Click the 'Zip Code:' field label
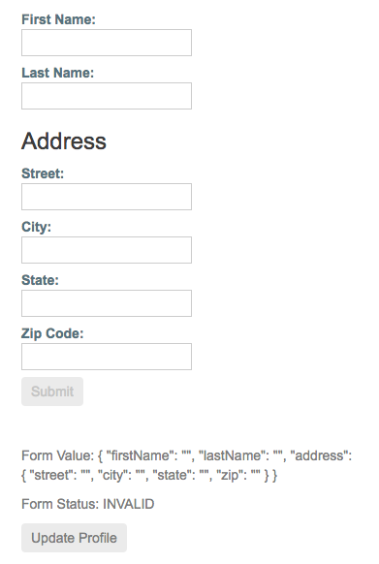 52,333
